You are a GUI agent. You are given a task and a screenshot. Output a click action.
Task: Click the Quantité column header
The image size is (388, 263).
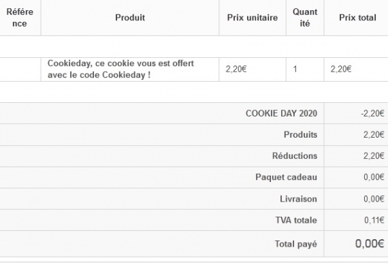(x=305, y=18)
